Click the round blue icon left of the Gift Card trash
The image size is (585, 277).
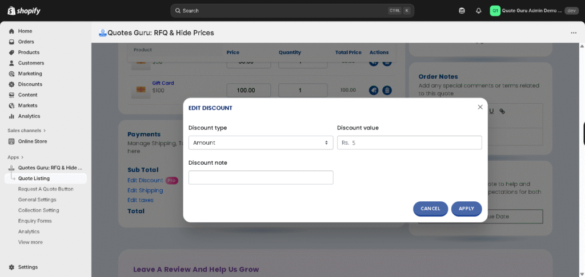374,90
